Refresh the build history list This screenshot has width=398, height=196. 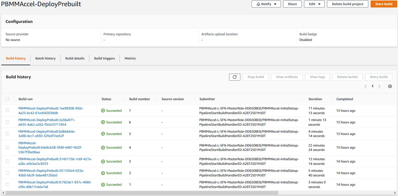[235, 77]
